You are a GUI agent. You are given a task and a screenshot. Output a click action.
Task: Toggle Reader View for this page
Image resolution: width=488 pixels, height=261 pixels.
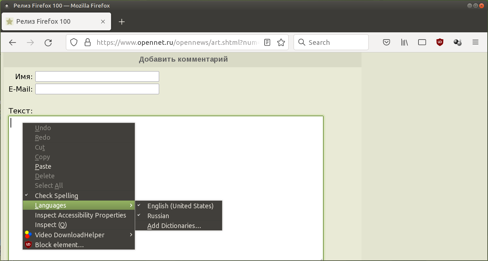(x=267, y=43)
